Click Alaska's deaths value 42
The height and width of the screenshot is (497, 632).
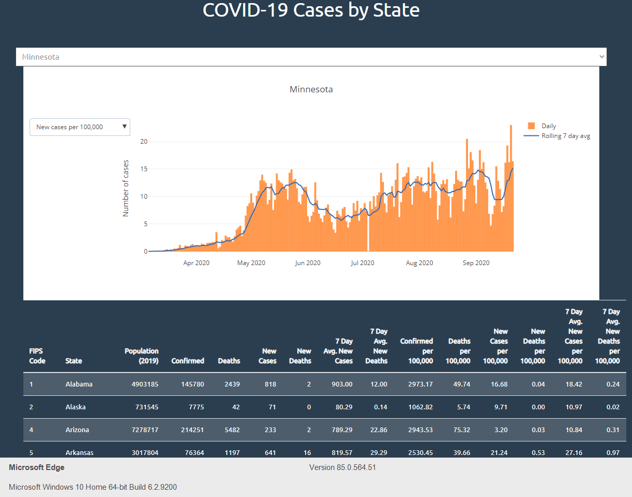coord(236,407)
